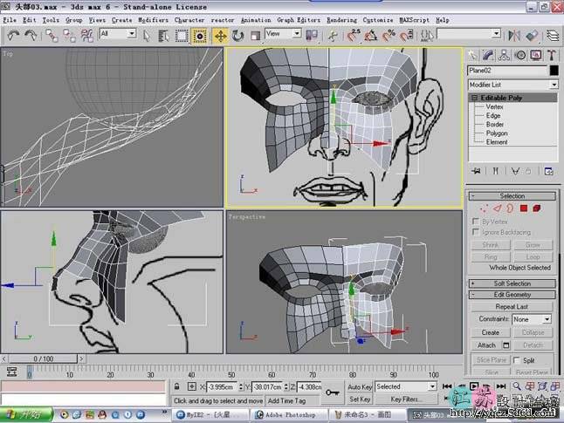Switch to the Create command panel tab
The width and height of the screenshot is (564, 423).
tap(472, 55)
